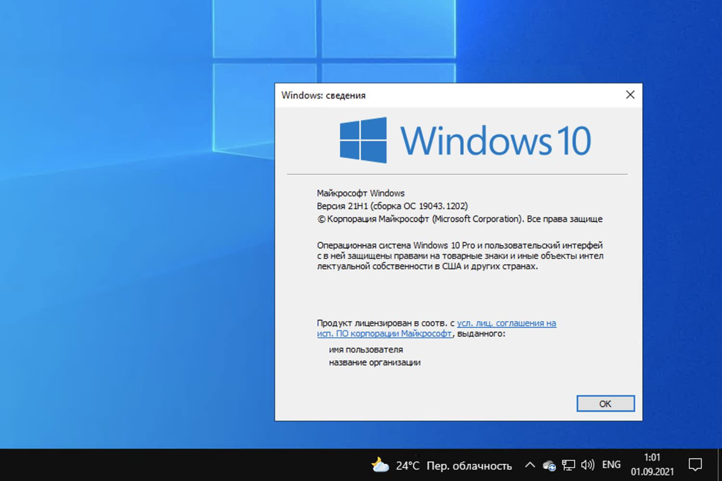Click the weather widget cloud icon on the taskbar
The height and width of the screenshot is (481, 722).
click(x=380, y=464)
